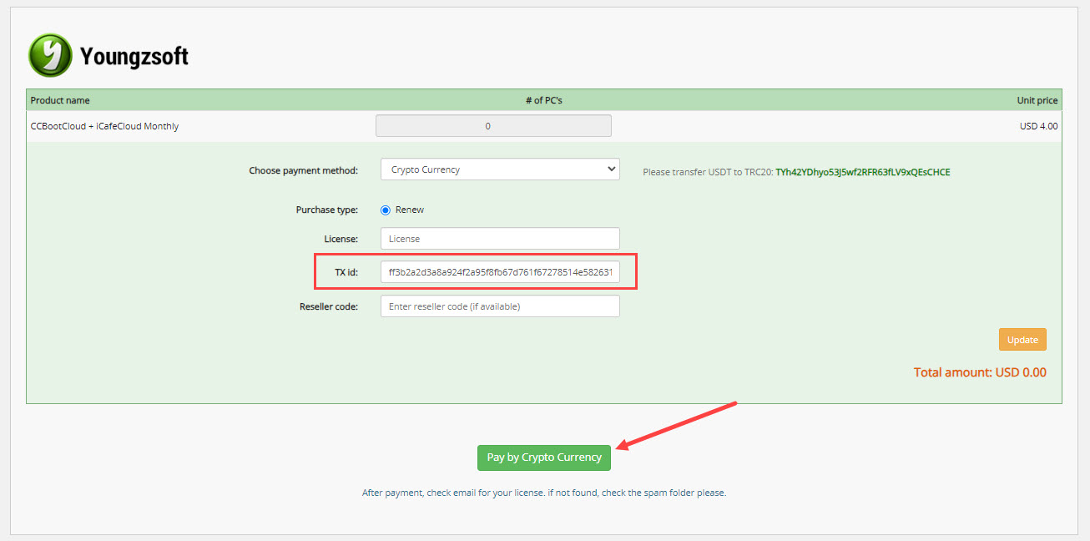Select the Renew radio button
The image size is (1090, 541).
click(x=386, y=210)
